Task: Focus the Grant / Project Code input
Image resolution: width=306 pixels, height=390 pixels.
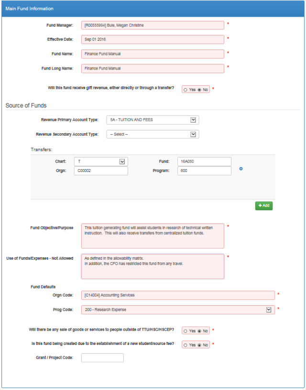Action: [102, 358]
